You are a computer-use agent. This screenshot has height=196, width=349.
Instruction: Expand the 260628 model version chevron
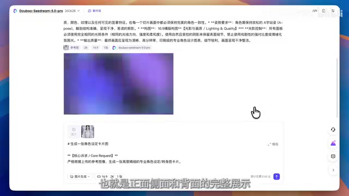point(79,11)
